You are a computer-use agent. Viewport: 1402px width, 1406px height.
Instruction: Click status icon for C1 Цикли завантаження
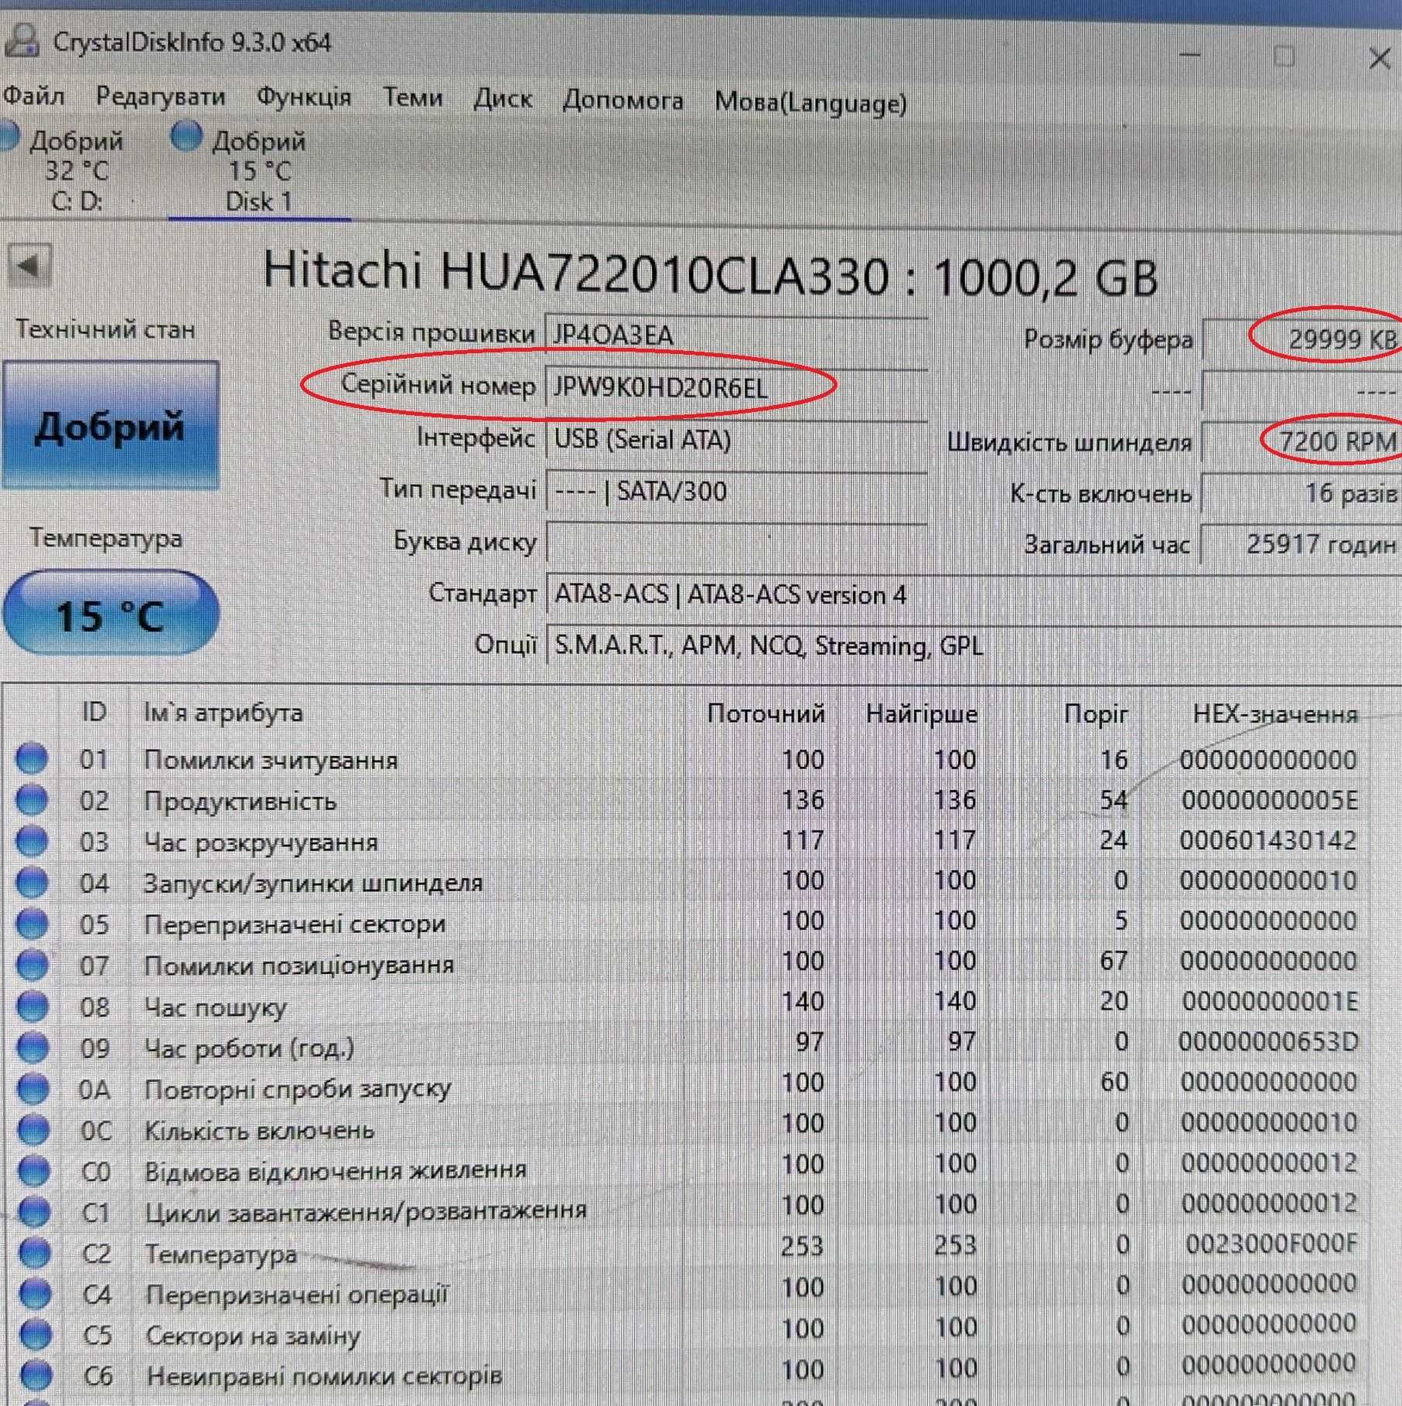click(x=33, y=1211)
